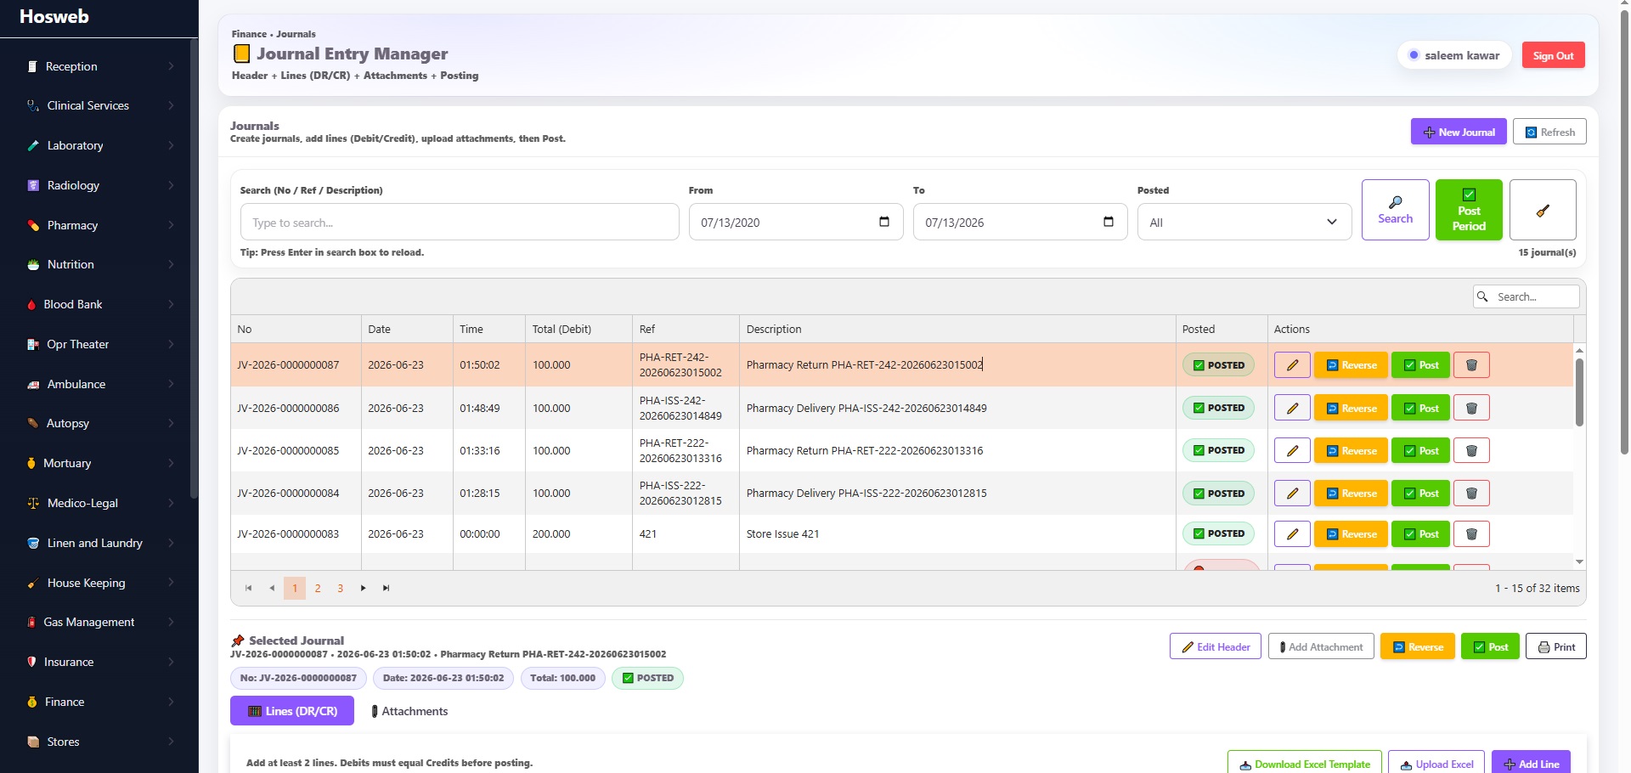Click the Linen and Laundry icon
The image size is (1631, 773).
[x=33, y=544]
